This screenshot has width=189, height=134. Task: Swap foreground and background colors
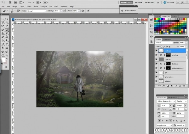(x=7, y=59)
